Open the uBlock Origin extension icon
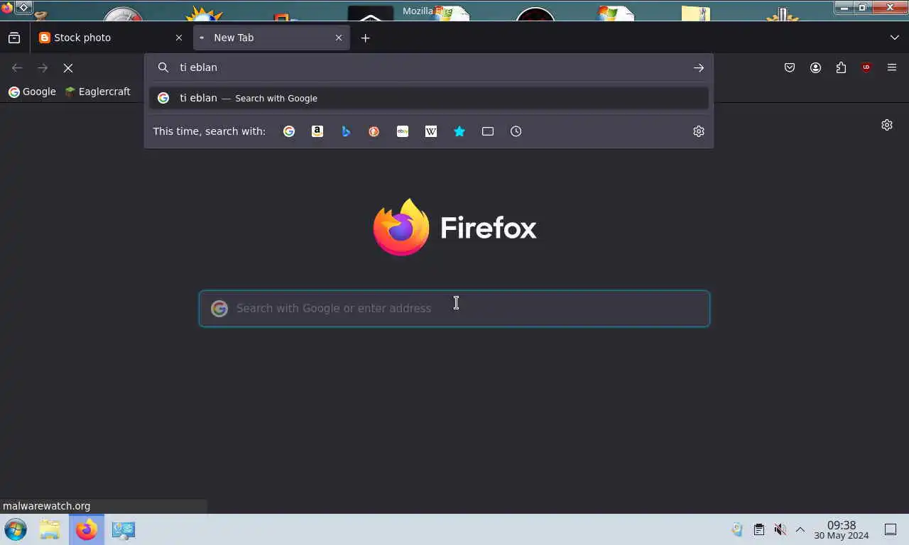Viewport: 909px width, 545px height. [x=866, y=67]
